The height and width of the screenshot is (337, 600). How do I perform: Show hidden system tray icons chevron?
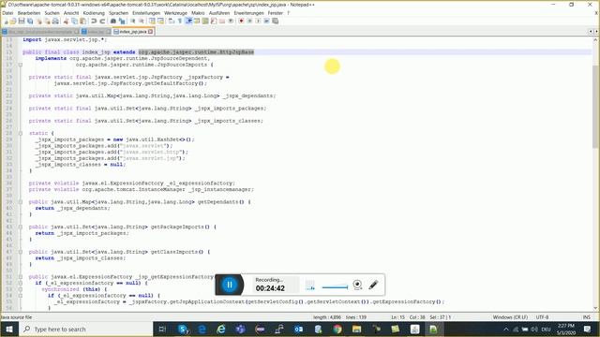click(x=506, y=329)
